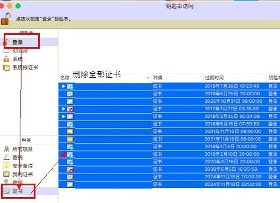Select certificate row expiring 2038年6月5日
This screenshot has height=203, width=280.
tap(169, 169)
